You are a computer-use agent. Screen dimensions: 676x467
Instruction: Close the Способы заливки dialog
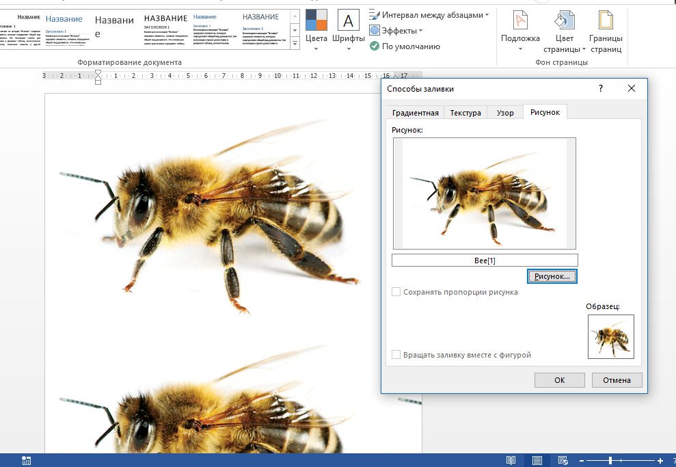pos(632,88)
